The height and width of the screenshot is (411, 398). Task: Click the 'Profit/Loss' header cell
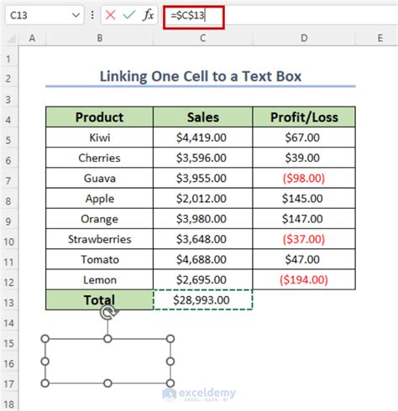[304, 117]
